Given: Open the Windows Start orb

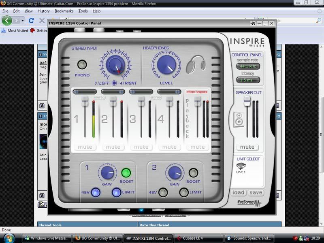Looking at the screenshot, I should [9, 238].
